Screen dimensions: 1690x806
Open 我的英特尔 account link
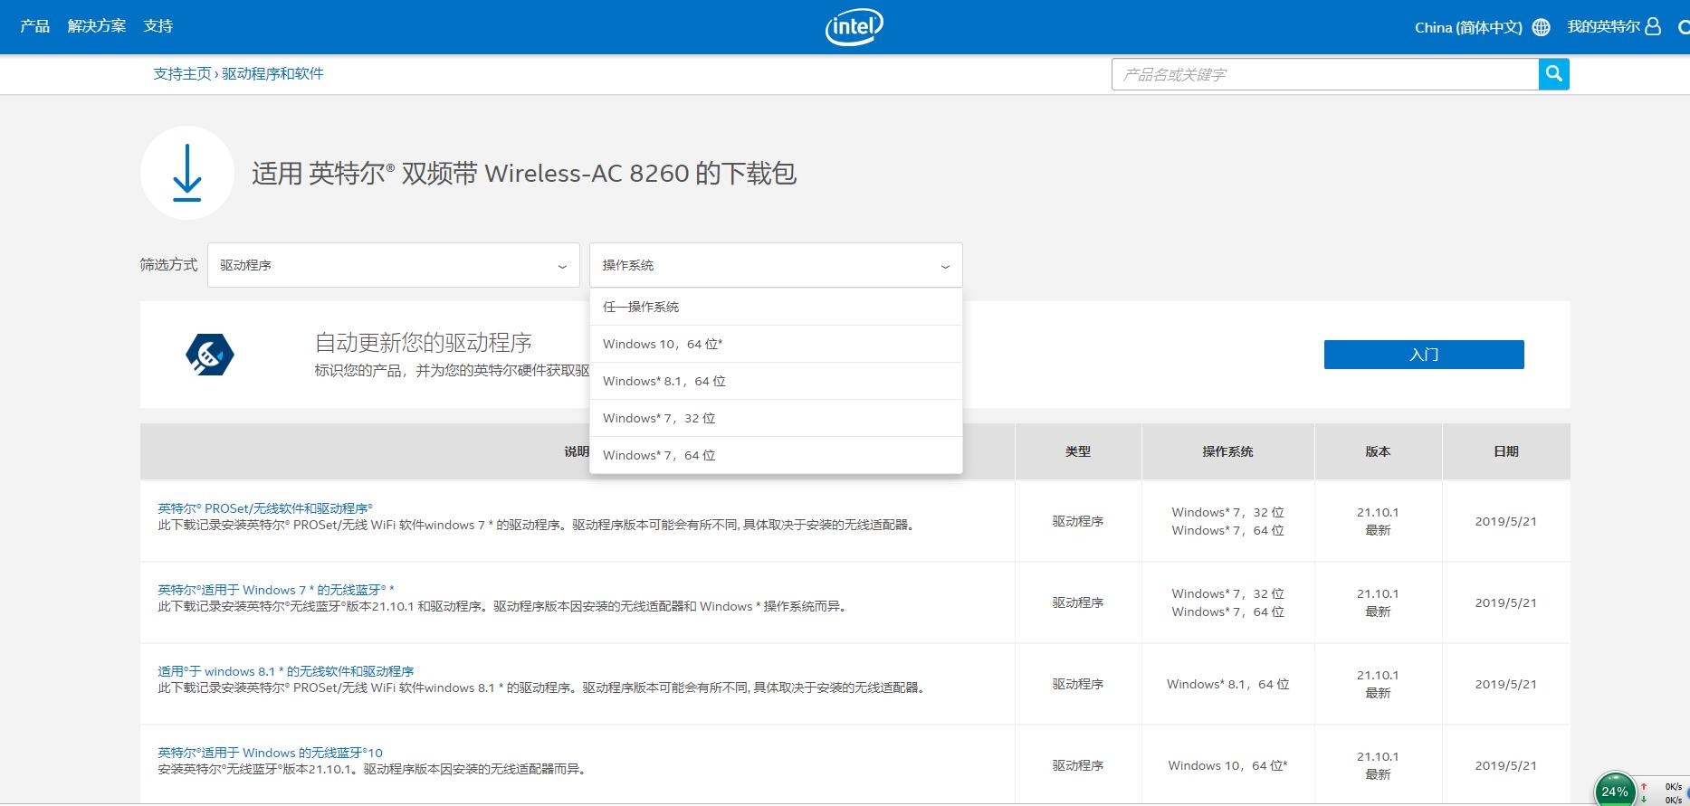1603,27
